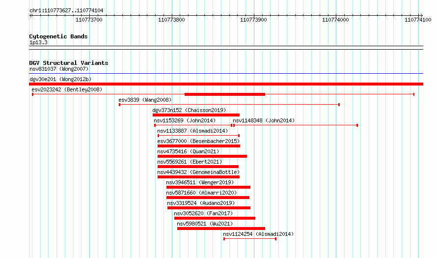Click the red nsv3946511 variant bar
This screenshot has width=437, height=258.
[209, 187]
